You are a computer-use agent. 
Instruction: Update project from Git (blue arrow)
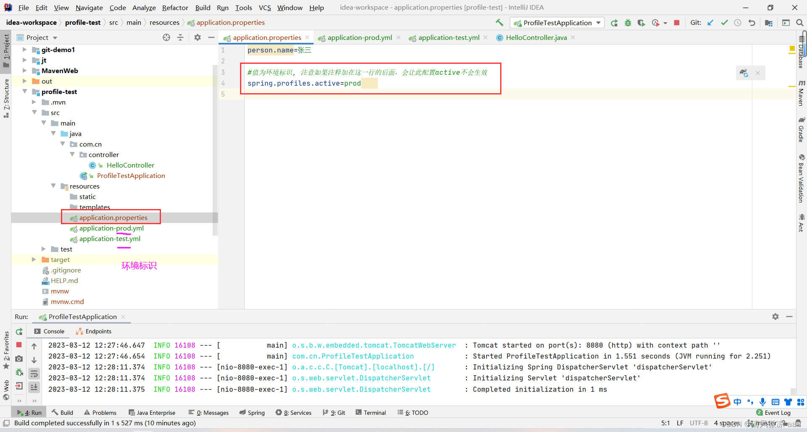[x=710, y=23]
